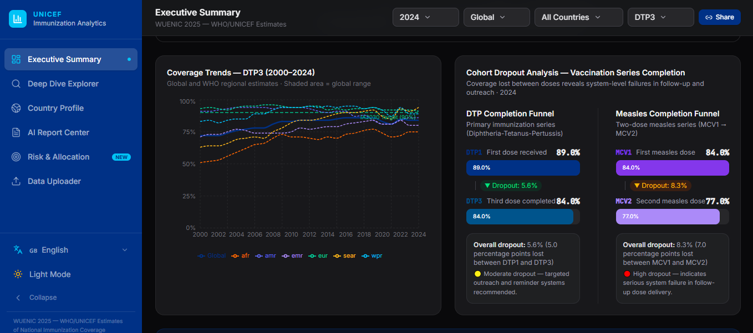
Task: Open the 2024 year dropdown
Action: pyautogui.click(x=426, y=17)
